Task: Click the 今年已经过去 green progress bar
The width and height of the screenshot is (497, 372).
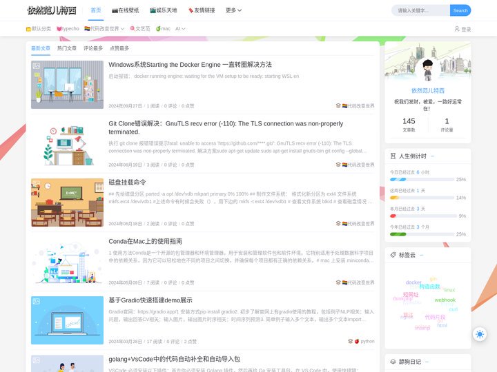Action: coord(422,234)
